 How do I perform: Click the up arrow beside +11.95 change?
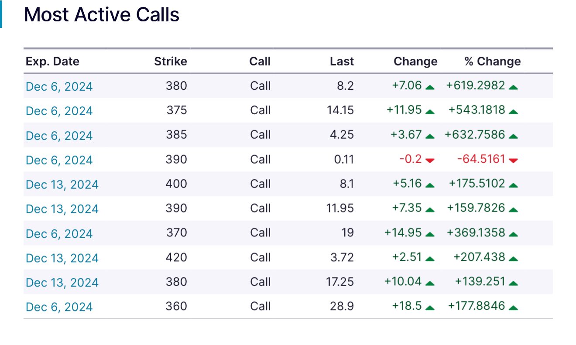[430, 112]
